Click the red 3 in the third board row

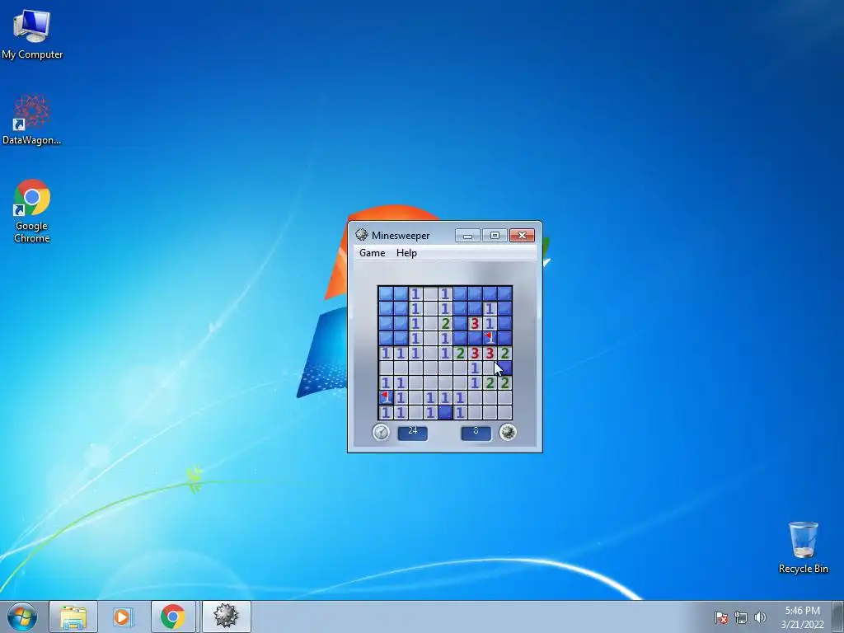click(475, 323)
